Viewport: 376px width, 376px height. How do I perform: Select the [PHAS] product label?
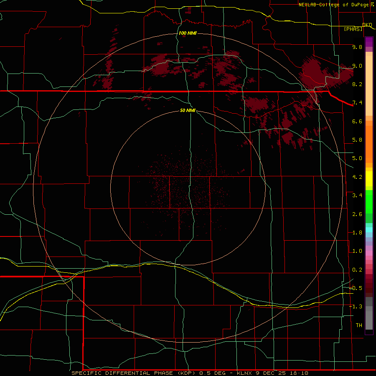pos(353,29)
